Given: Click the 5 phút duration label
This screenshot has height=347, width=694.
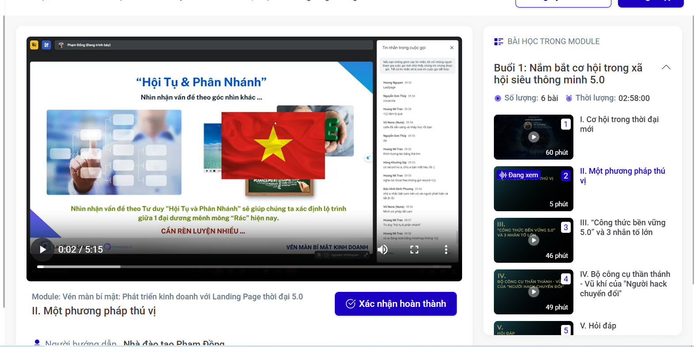Looking at the screenshot, I should (559, 204).
